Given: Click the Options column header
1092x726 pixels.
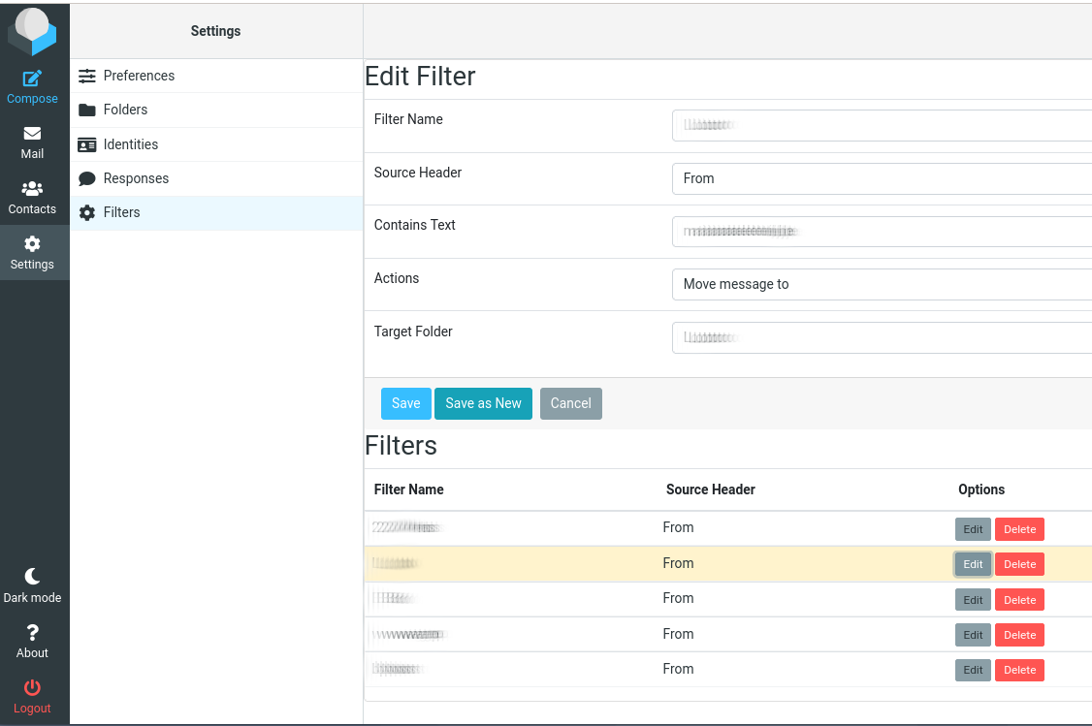Looking at the screenshot, I should tap(981, 490).
